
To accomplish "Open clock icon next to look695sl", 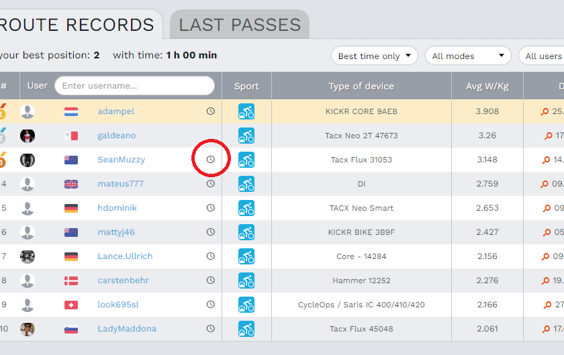I will 210,304.
